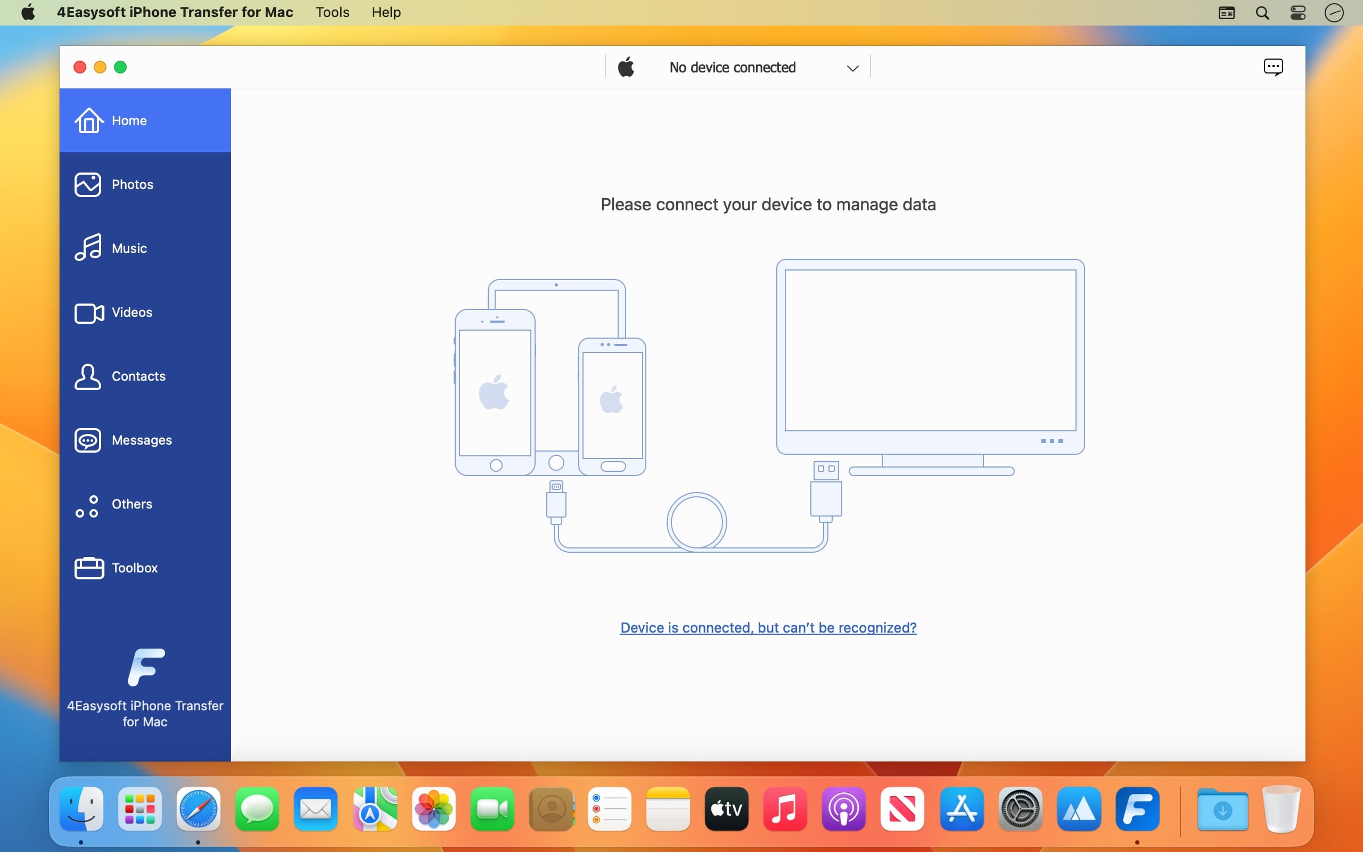Open the Photos section in sidebar
1363x852 pixels.
[133, 184]
